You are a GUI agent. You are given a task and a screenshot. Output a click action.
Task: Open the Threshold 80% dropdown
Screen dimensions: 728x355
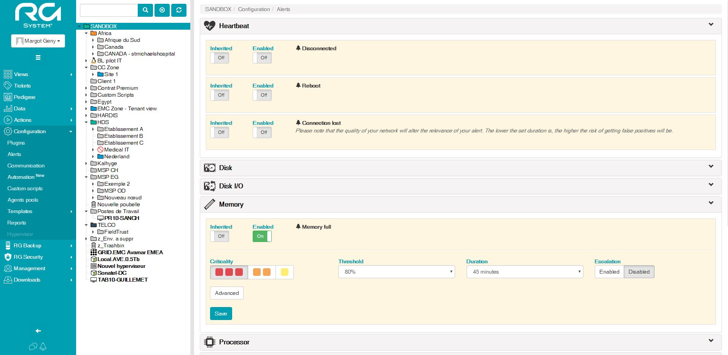click(x=397, y=272)
